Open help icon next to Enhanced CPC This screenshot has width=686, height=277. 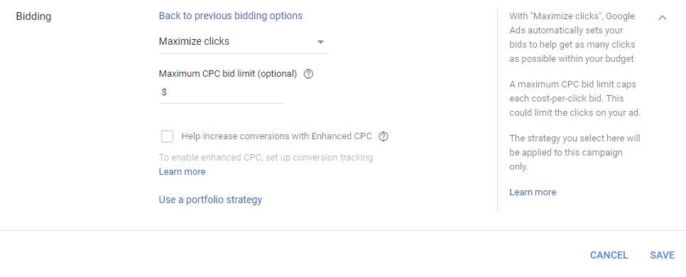383,136
